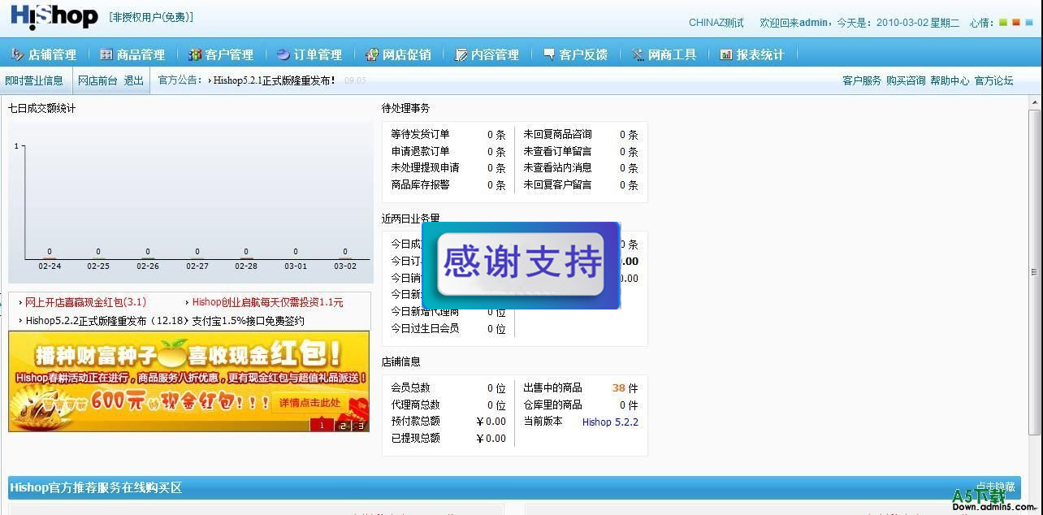
Task: Open Hishop5.2.2正式版隆重发布 (12.18) link
Action: pyautogui.click(x=106, y=321)
